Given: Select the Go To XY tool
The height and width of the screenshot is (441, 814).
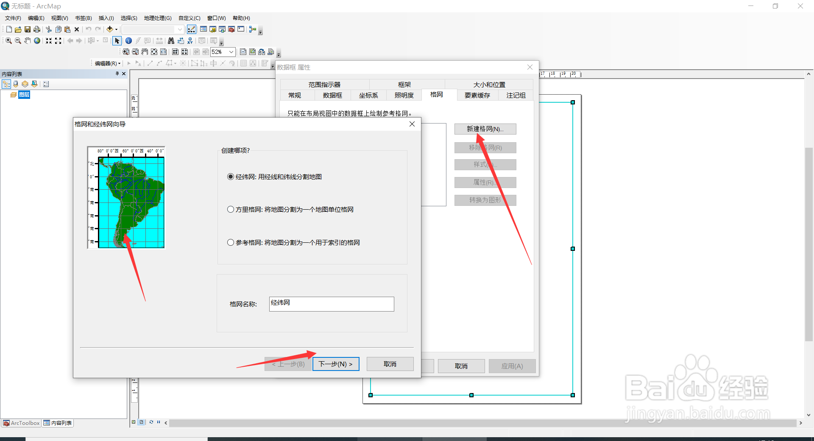Looking at the screenshot, I should 190,40.
